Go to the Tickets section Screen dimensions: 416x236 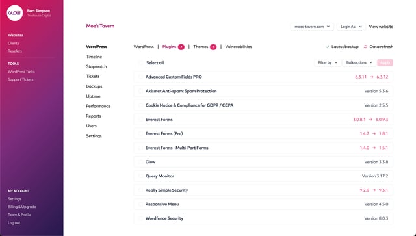coord(93,77)
